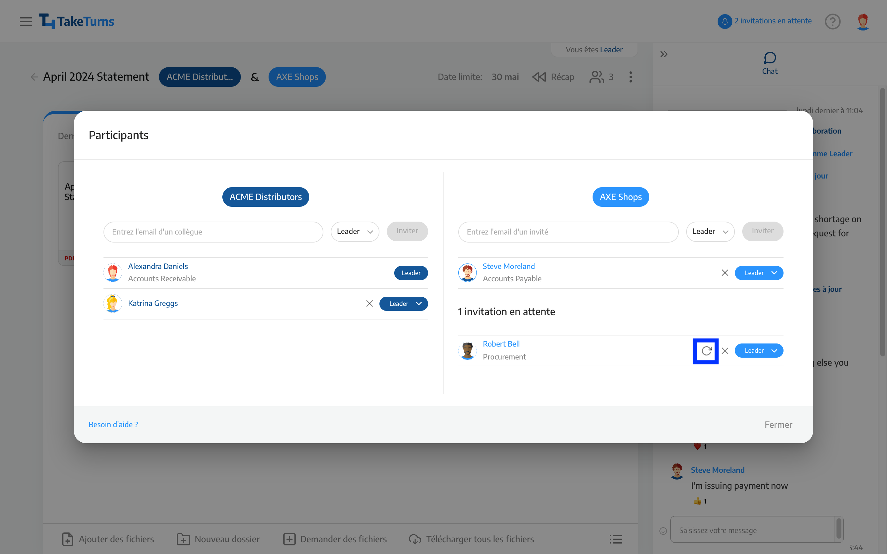Open the Besoin d'aide ? help link
Image resolution: width=887 pixels, height=554 pixels.
(x=113, y=425)
